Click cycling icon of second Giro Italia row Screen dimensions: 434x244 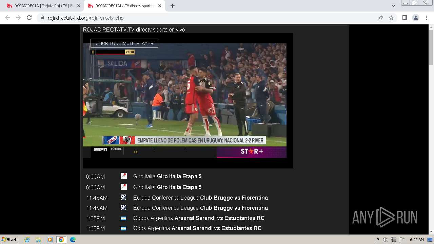tap(124, 187)
